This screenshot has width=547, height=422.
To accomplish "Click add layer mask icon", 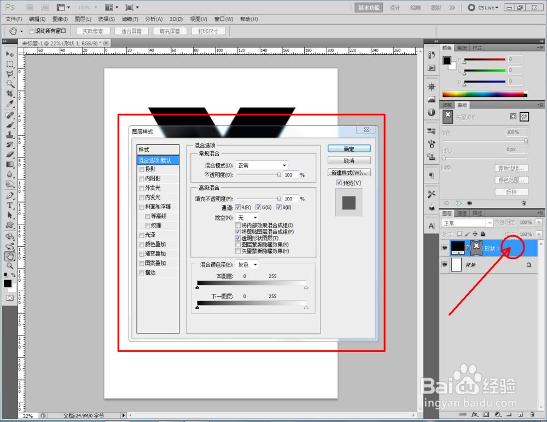I will (486, 414).
